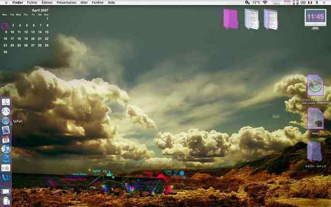Open the Trash at the dock's end

pos(6,201)
